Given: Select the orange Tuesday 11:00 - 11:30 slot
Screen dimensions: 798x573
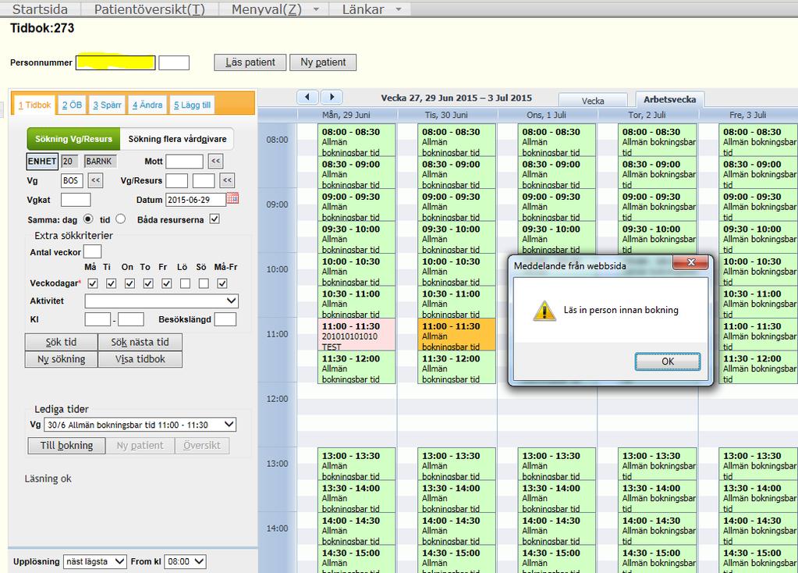Looking at the screenshot, I should tap(456, 335).
